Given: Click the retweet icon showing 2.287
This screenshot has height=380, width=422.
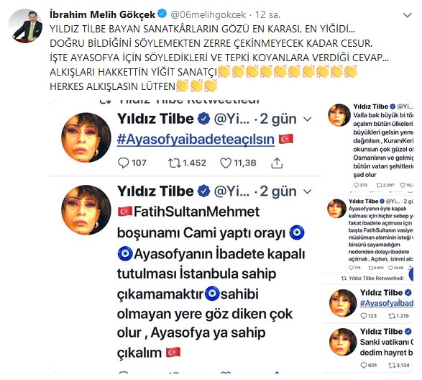Looking at the screenshot, I should coord(379,185).
